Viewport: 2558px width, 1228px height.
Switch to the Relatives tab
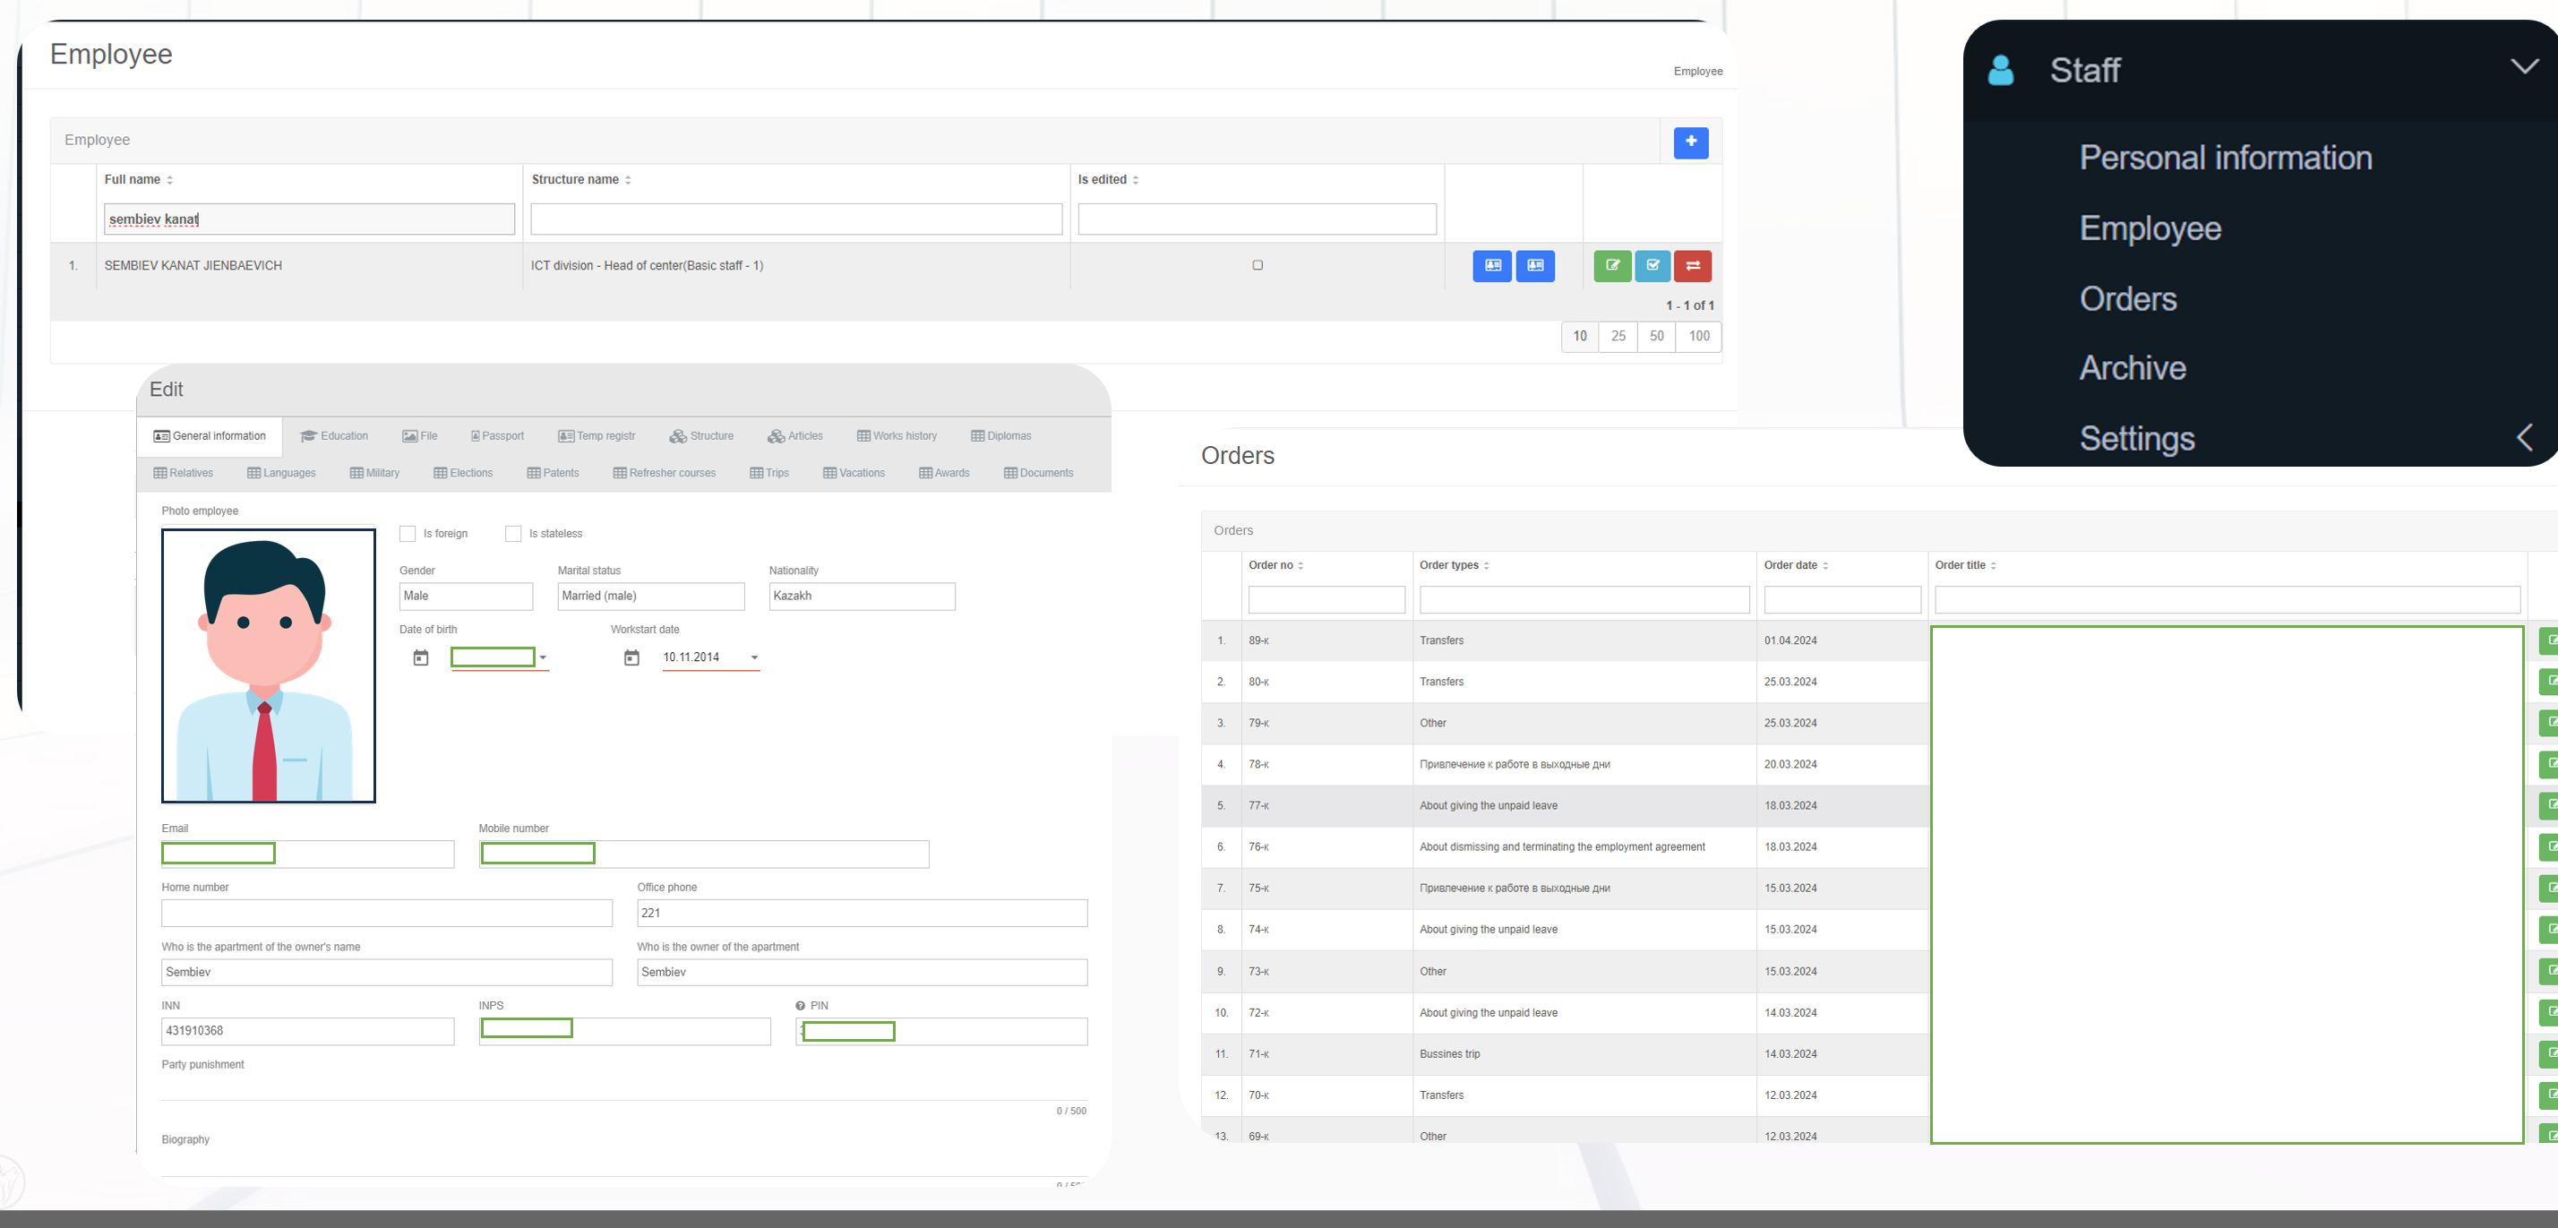184,473
